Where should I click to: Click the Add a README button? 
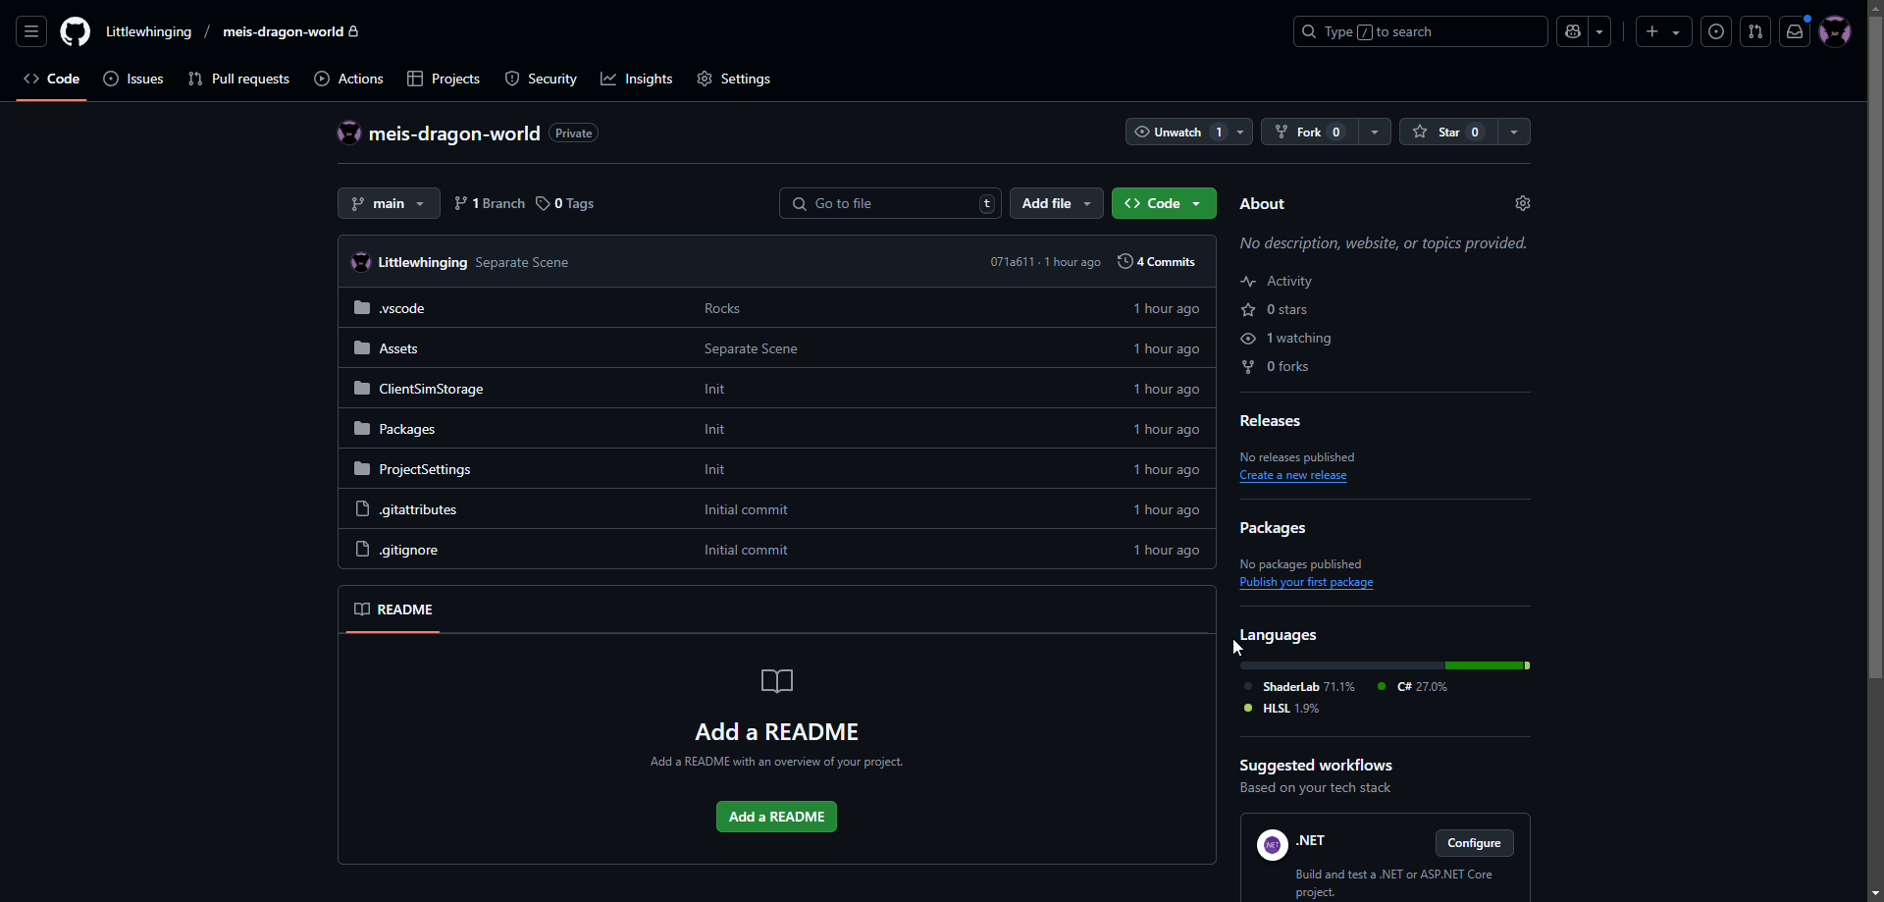[776, 817]
